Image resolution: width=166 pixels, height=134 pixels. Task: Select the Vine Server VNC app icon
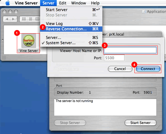click(29, 41)
